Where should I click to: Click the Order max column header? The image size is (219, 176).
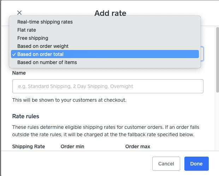[138, 146]
